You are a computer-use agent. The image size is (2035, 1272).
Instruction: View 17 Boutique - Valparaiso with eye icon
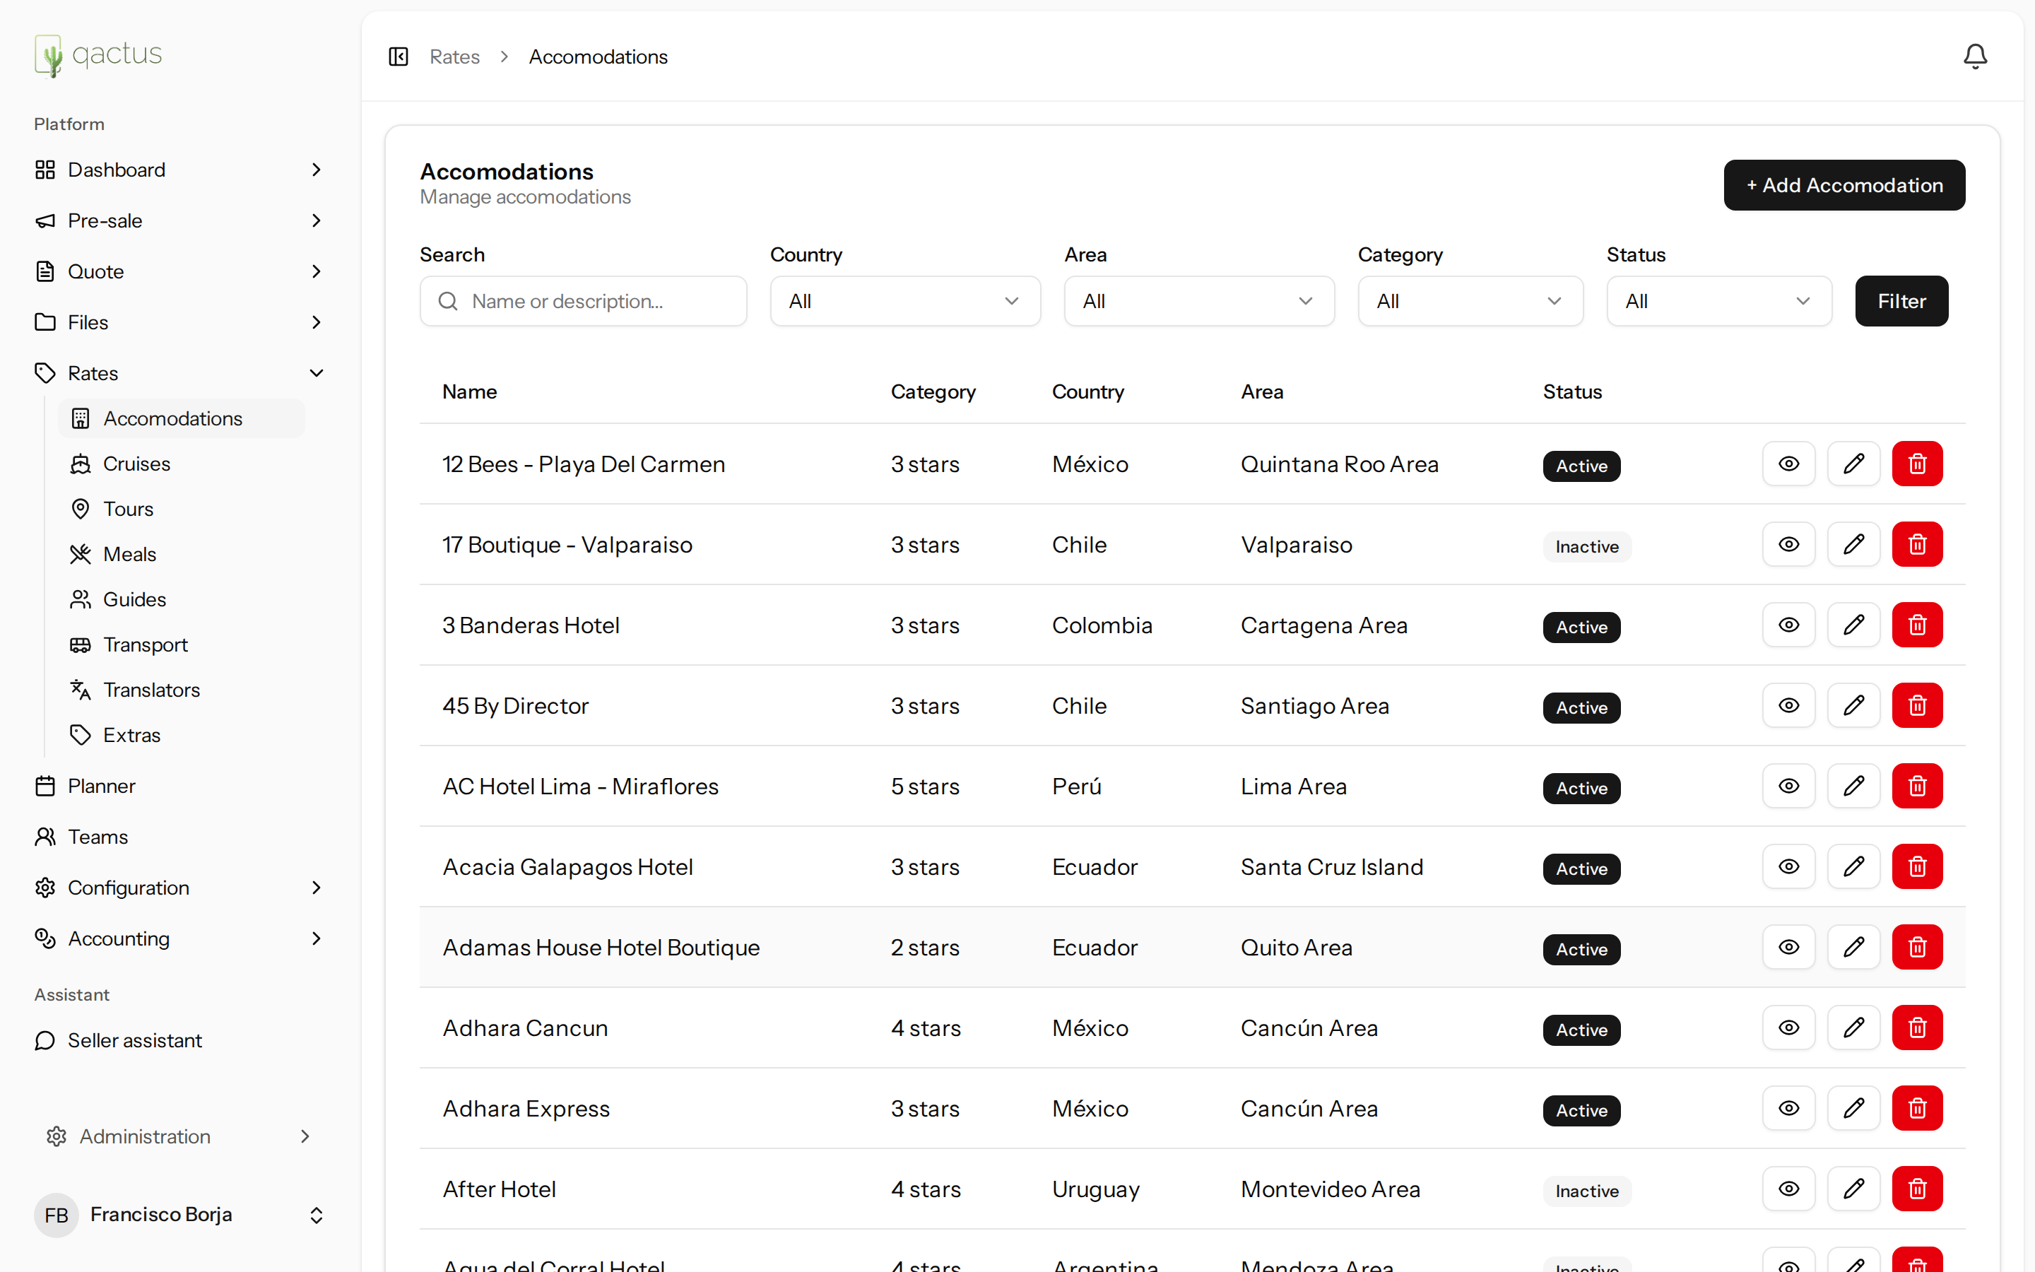coord(1788,544)
